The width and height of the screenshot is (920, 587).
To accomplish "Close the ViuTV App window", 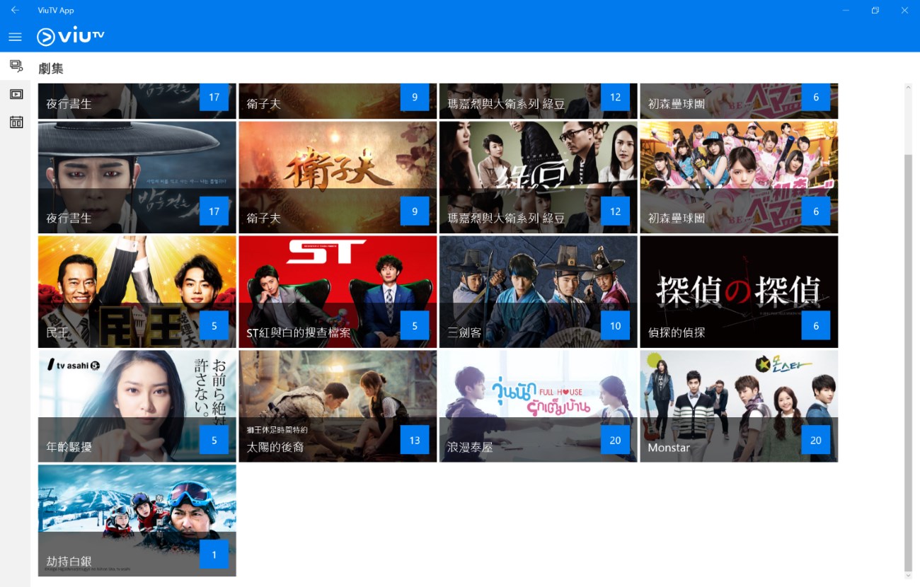I will (x=904, y=10).
